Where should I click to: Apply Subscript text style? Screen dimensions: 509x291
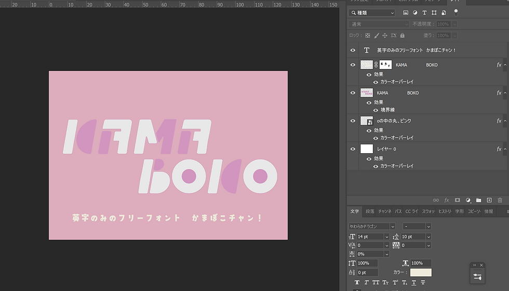405,283
